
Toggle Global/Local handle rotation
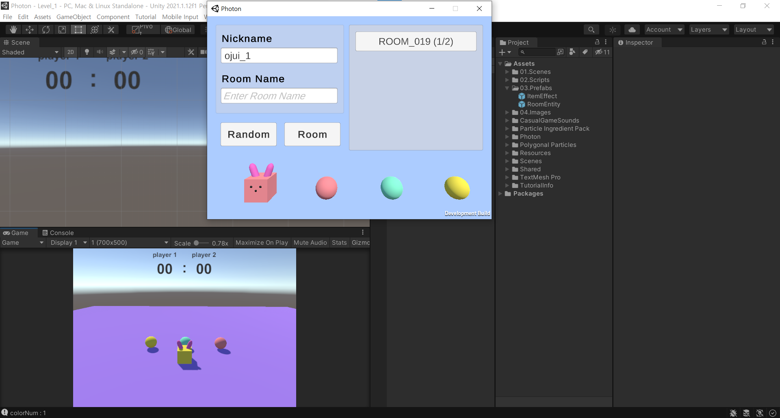point(178,30)
